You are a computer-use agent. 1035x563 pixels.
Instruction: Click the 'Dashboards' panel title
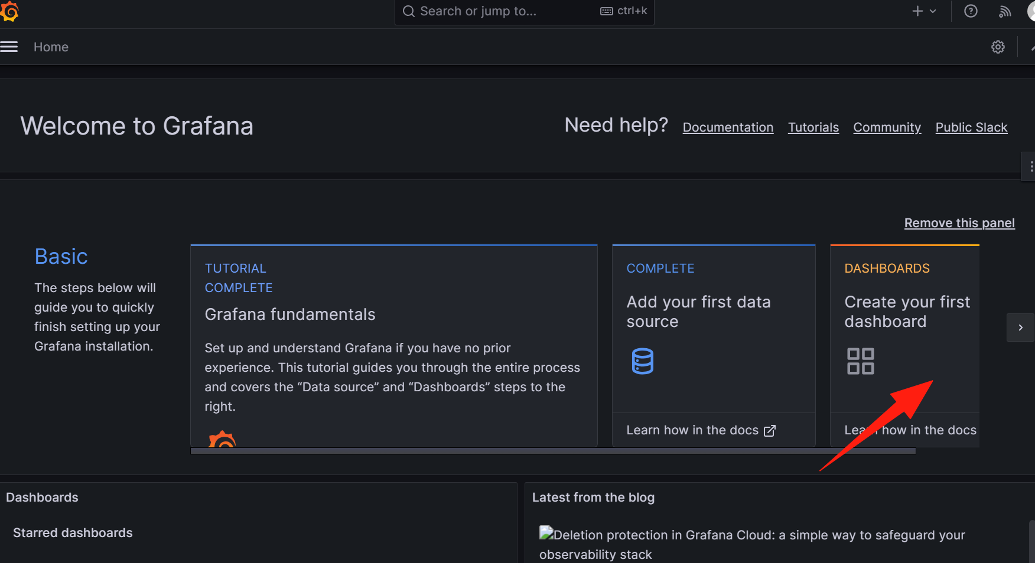point(42,497)
